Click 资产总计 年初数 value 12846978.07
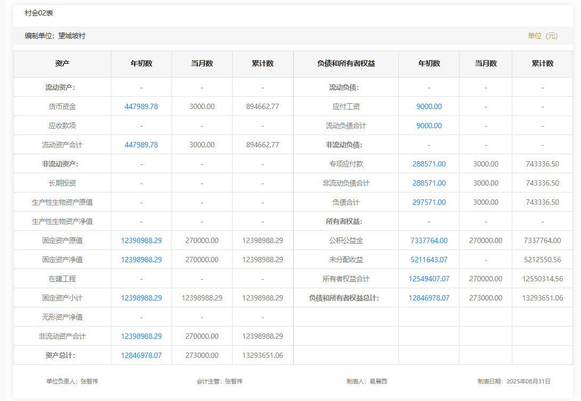 click(x=141, y=355)
